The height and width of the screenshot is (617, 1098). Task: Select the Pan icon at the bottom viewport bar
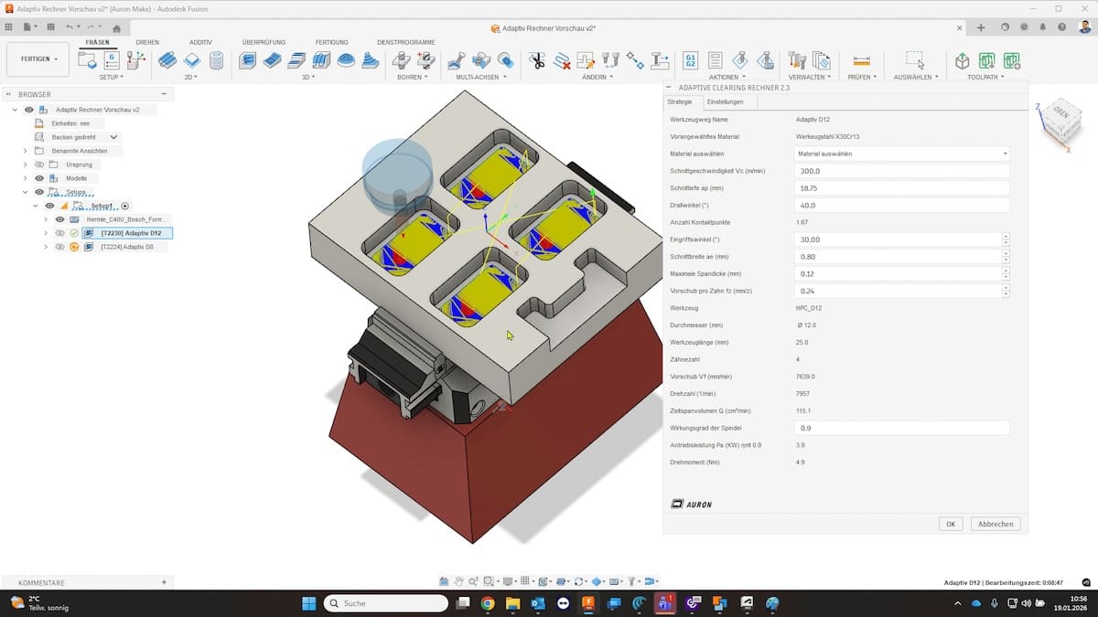tap(458, 580)
